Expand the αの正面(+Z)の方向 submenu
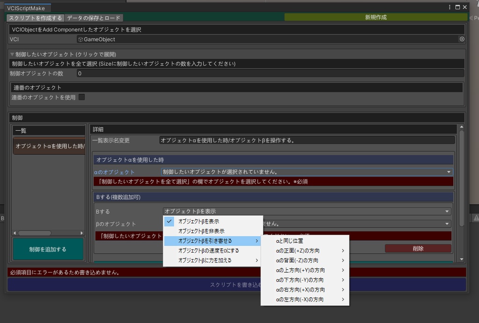The width and height of the screenshot is (479, 323). click(x=305, y=250)
